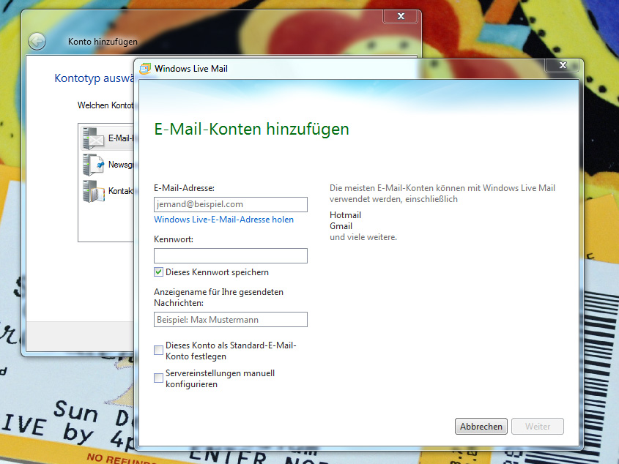Click inside the E-Mail-Adresse input field

coord(230,204)
